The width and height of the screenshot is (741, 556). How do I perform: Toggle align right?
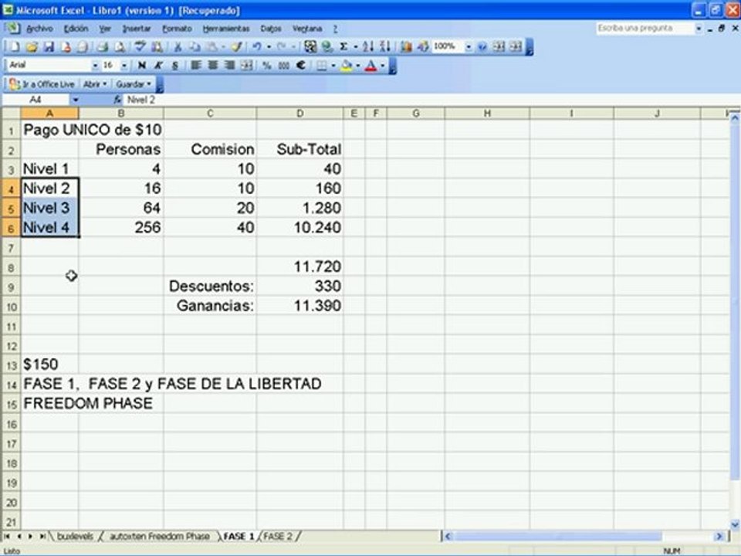230,66
